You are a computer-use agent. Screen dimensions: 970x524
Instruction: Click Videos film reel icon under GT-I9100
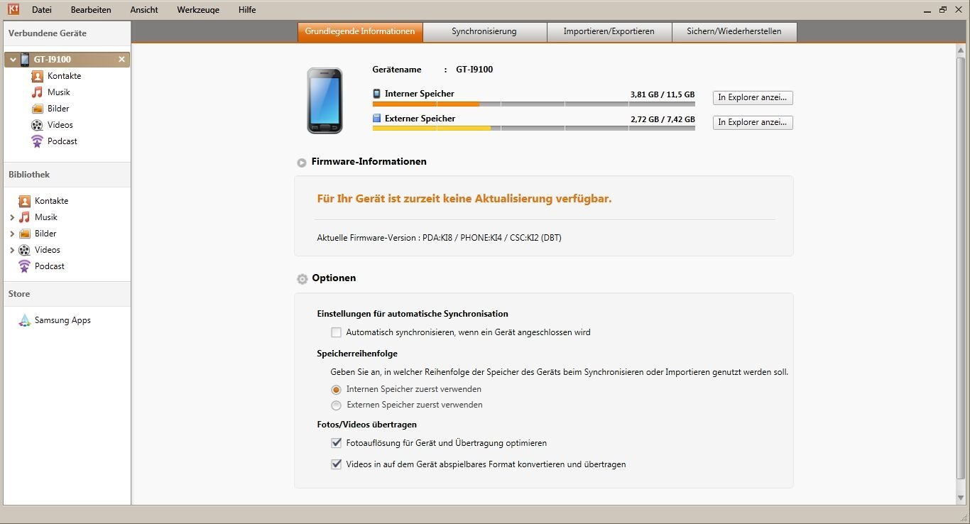37,125
